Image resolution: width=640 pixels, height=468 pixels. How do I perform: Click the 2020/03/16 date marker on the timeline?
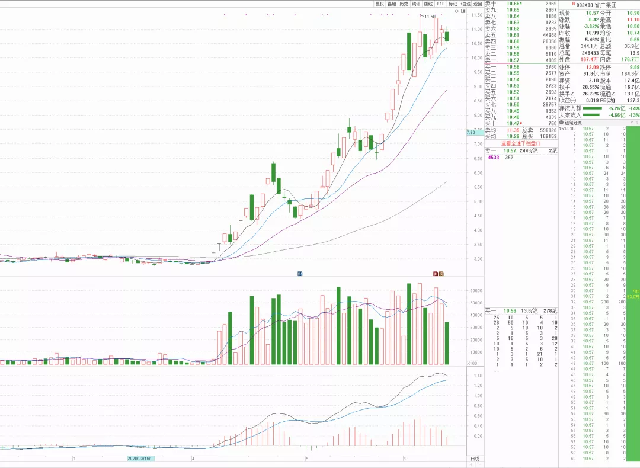tap(141, 459)
